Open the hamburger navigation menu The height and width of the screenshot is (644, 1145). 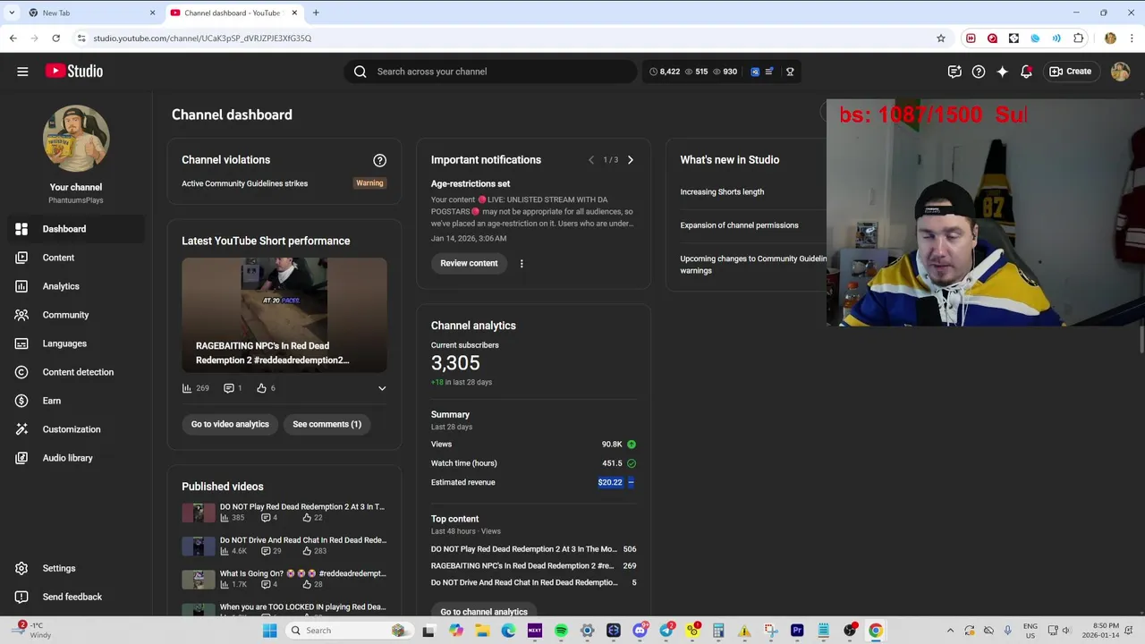[x=22, y=72]
